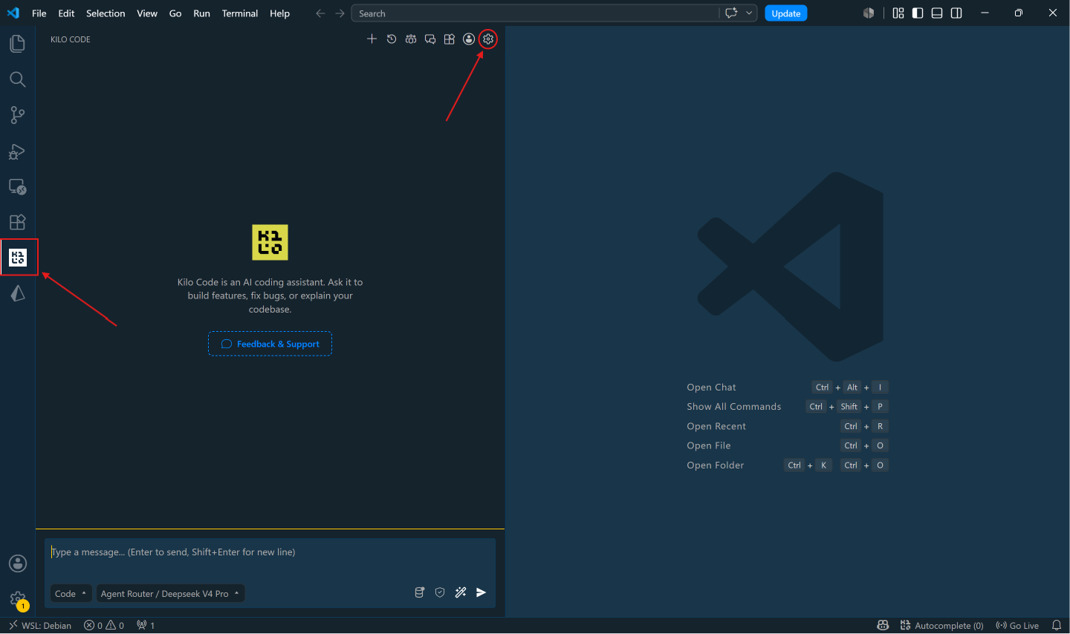Open the Prisma icon in the activity bar

(18, 293)
